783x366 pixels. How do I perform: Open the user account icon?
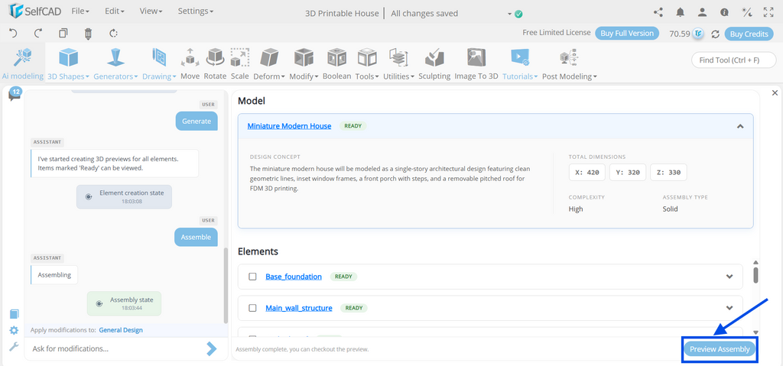click(x=702, y=12)
